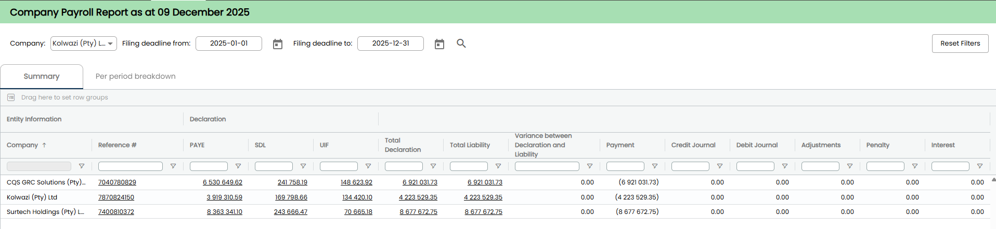Click the Reference # filter text box
The width and height of the screenshot is (996, 229).
pos(131,166)
